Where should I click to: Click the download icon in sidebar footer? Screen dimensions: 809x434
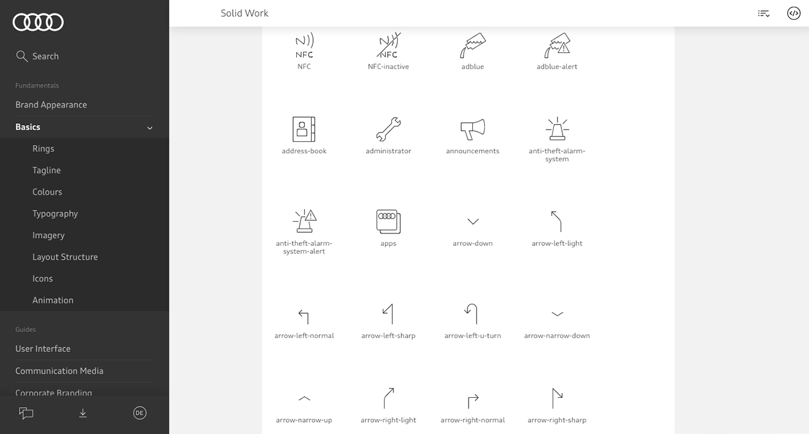click(x=83, y=413)
